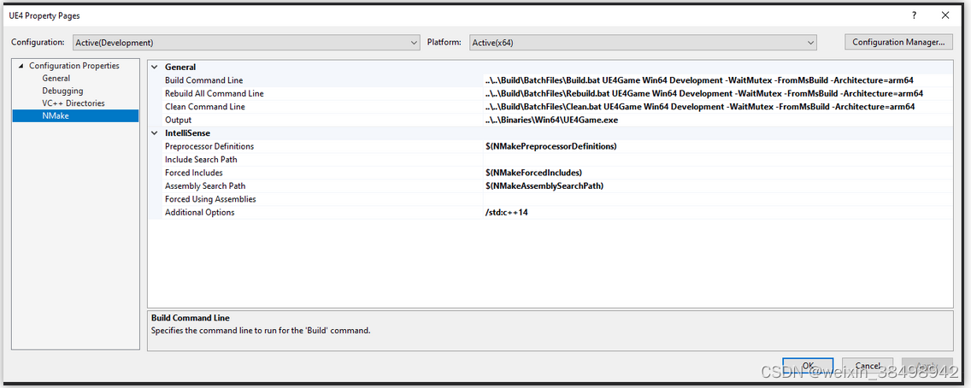Image resolution: width=971 pixels, height=388 pixels.
Task: Select General in the properties tree
Action: 56,78
